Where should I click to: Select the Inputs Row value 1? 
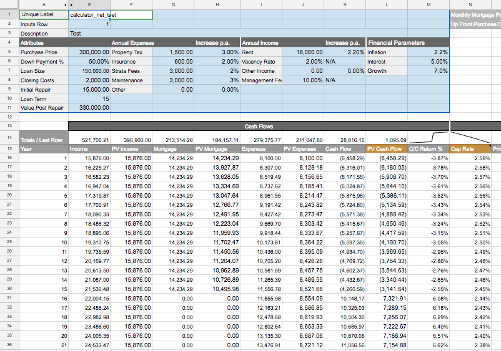point(89,24)
